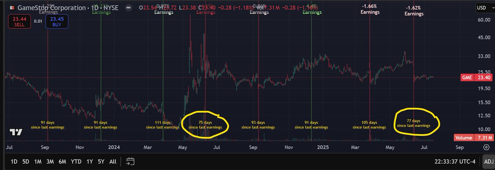Screen dimensions: 495x170
Task: Click the 0.01 spread value
Action: pos(38,21)
